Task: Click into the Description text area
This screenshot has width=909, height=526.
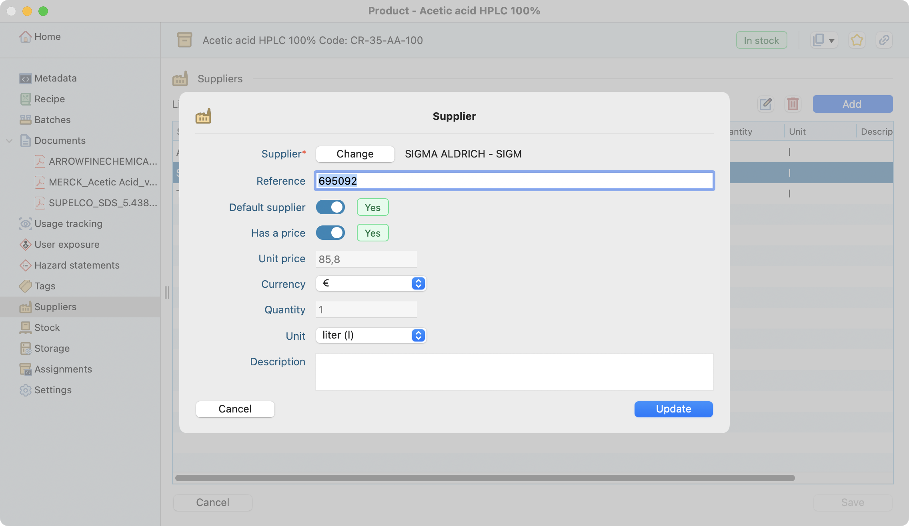Action: coord(514,372)
